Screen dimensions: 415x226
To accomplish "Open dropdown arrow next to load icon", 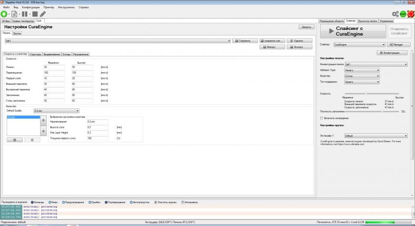I will click(20, 14).
